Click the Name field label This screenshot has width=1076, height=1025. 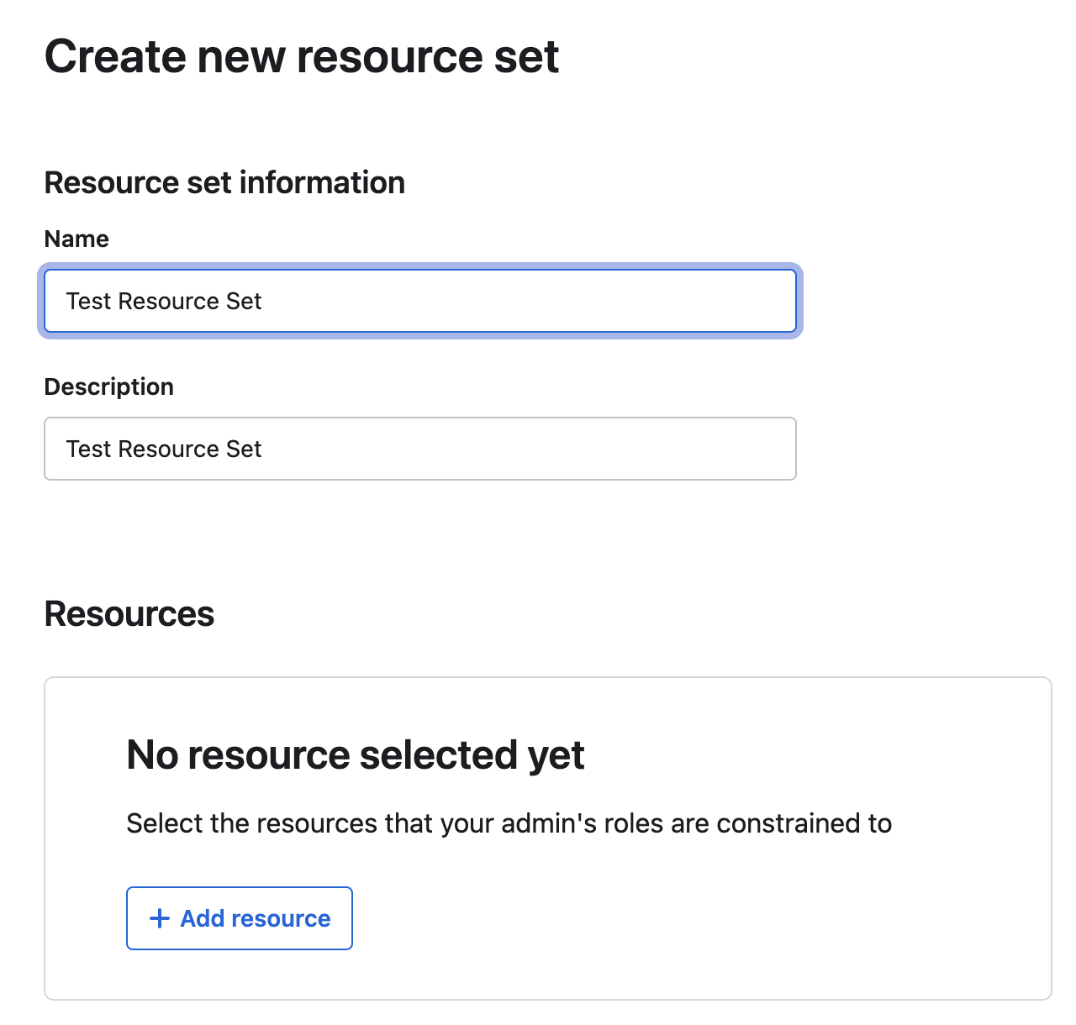[x=76, y=239]
